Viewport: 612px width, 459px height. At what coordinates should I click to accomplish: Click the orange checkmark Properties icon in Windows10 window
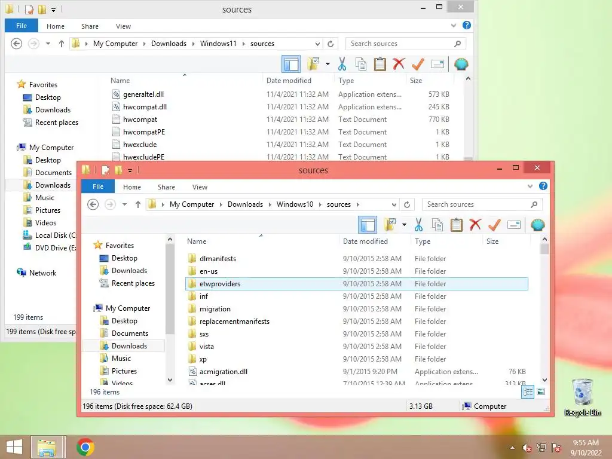tap(494, 225)
